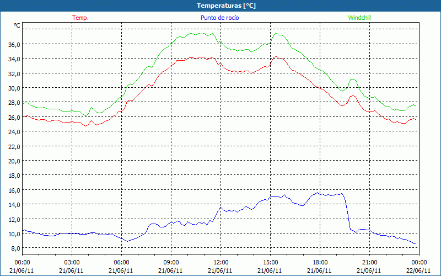Click the 26,0 y-axis value
Viewport: 441px width, 276px height.
click(x=14, y=117)
